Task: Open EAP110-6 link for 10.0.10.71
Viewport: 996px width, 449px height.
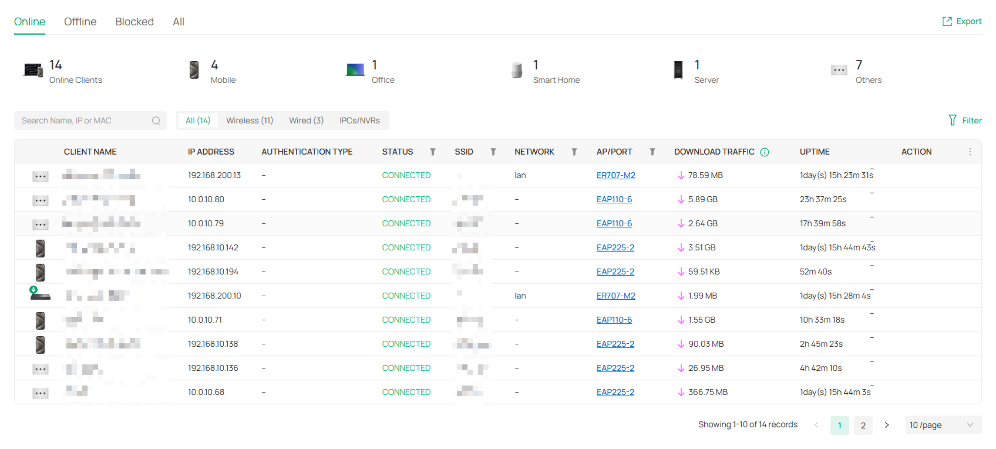Action: click(x=614, y=320)
